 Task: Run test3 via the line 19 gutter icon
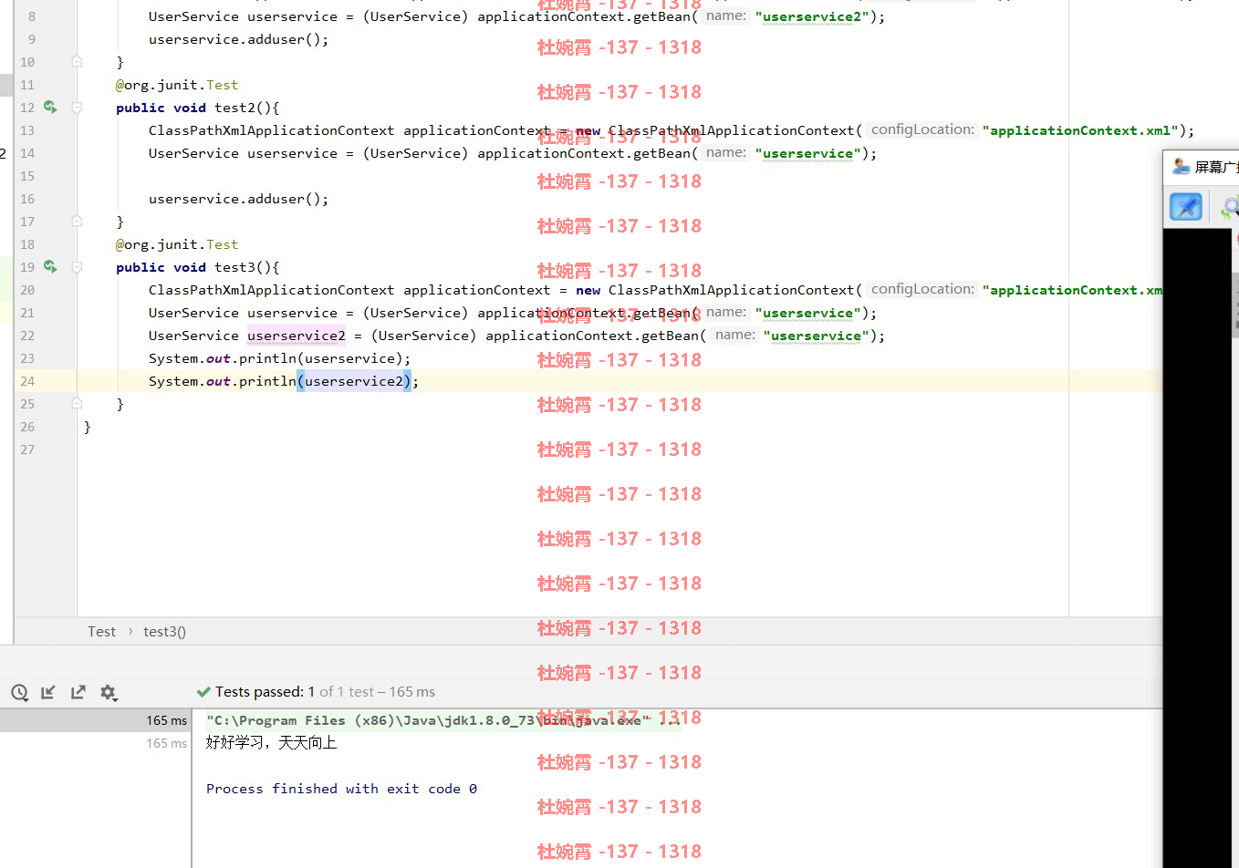[50, 267]
